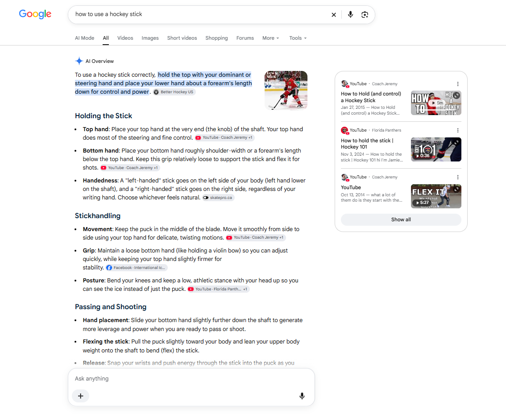Image resolution: width=506 pixels, height=418 pixels.
Task: Open hockey player image in AI Overview
Action: (x=286, y=91)
